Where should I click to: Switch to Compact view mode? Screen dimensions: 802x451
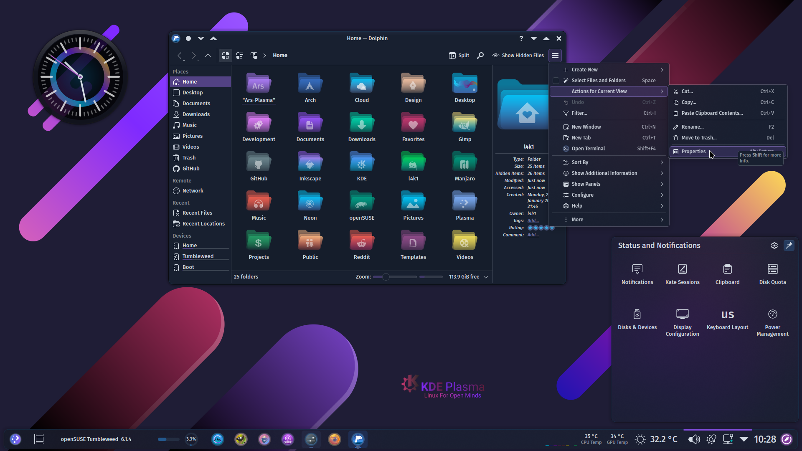(x=240, y=55)
